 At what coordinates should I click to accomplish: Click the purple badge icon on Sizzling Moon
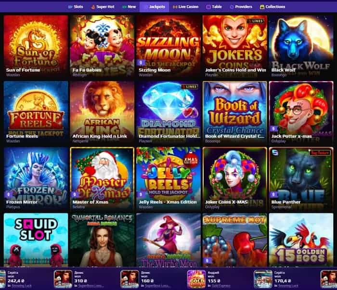click(x=141, y=63)
